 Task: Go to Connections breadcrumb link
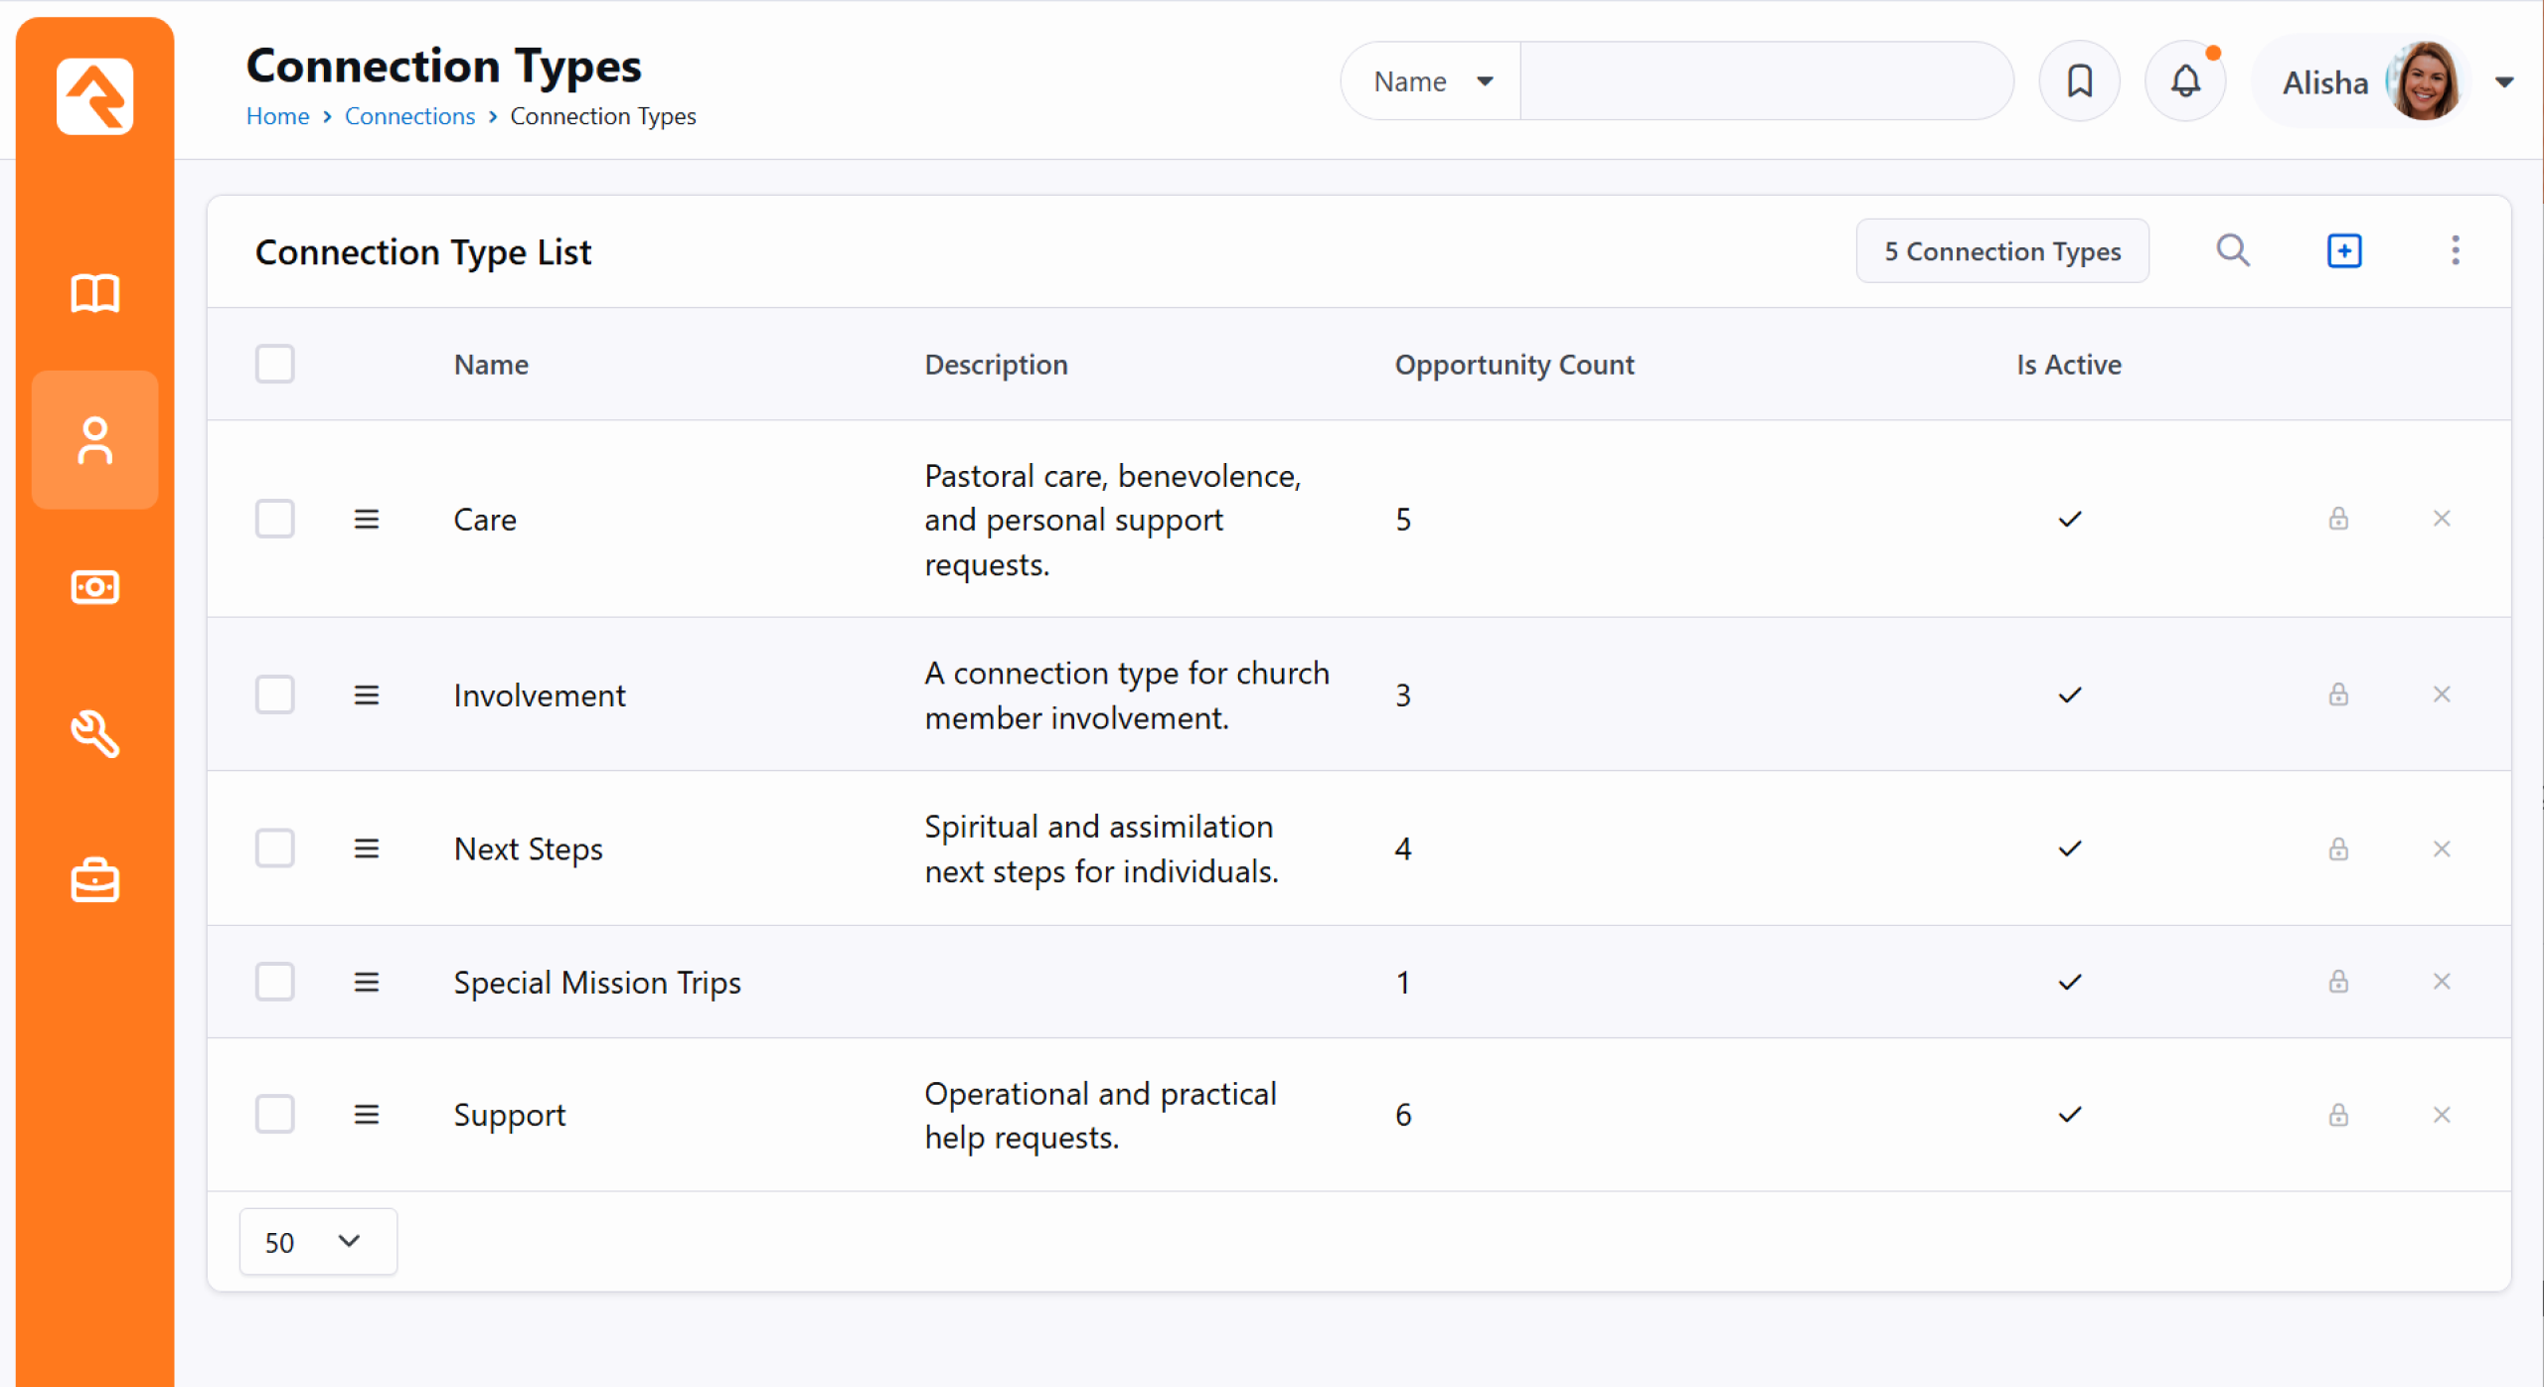(x=409, y=116)
